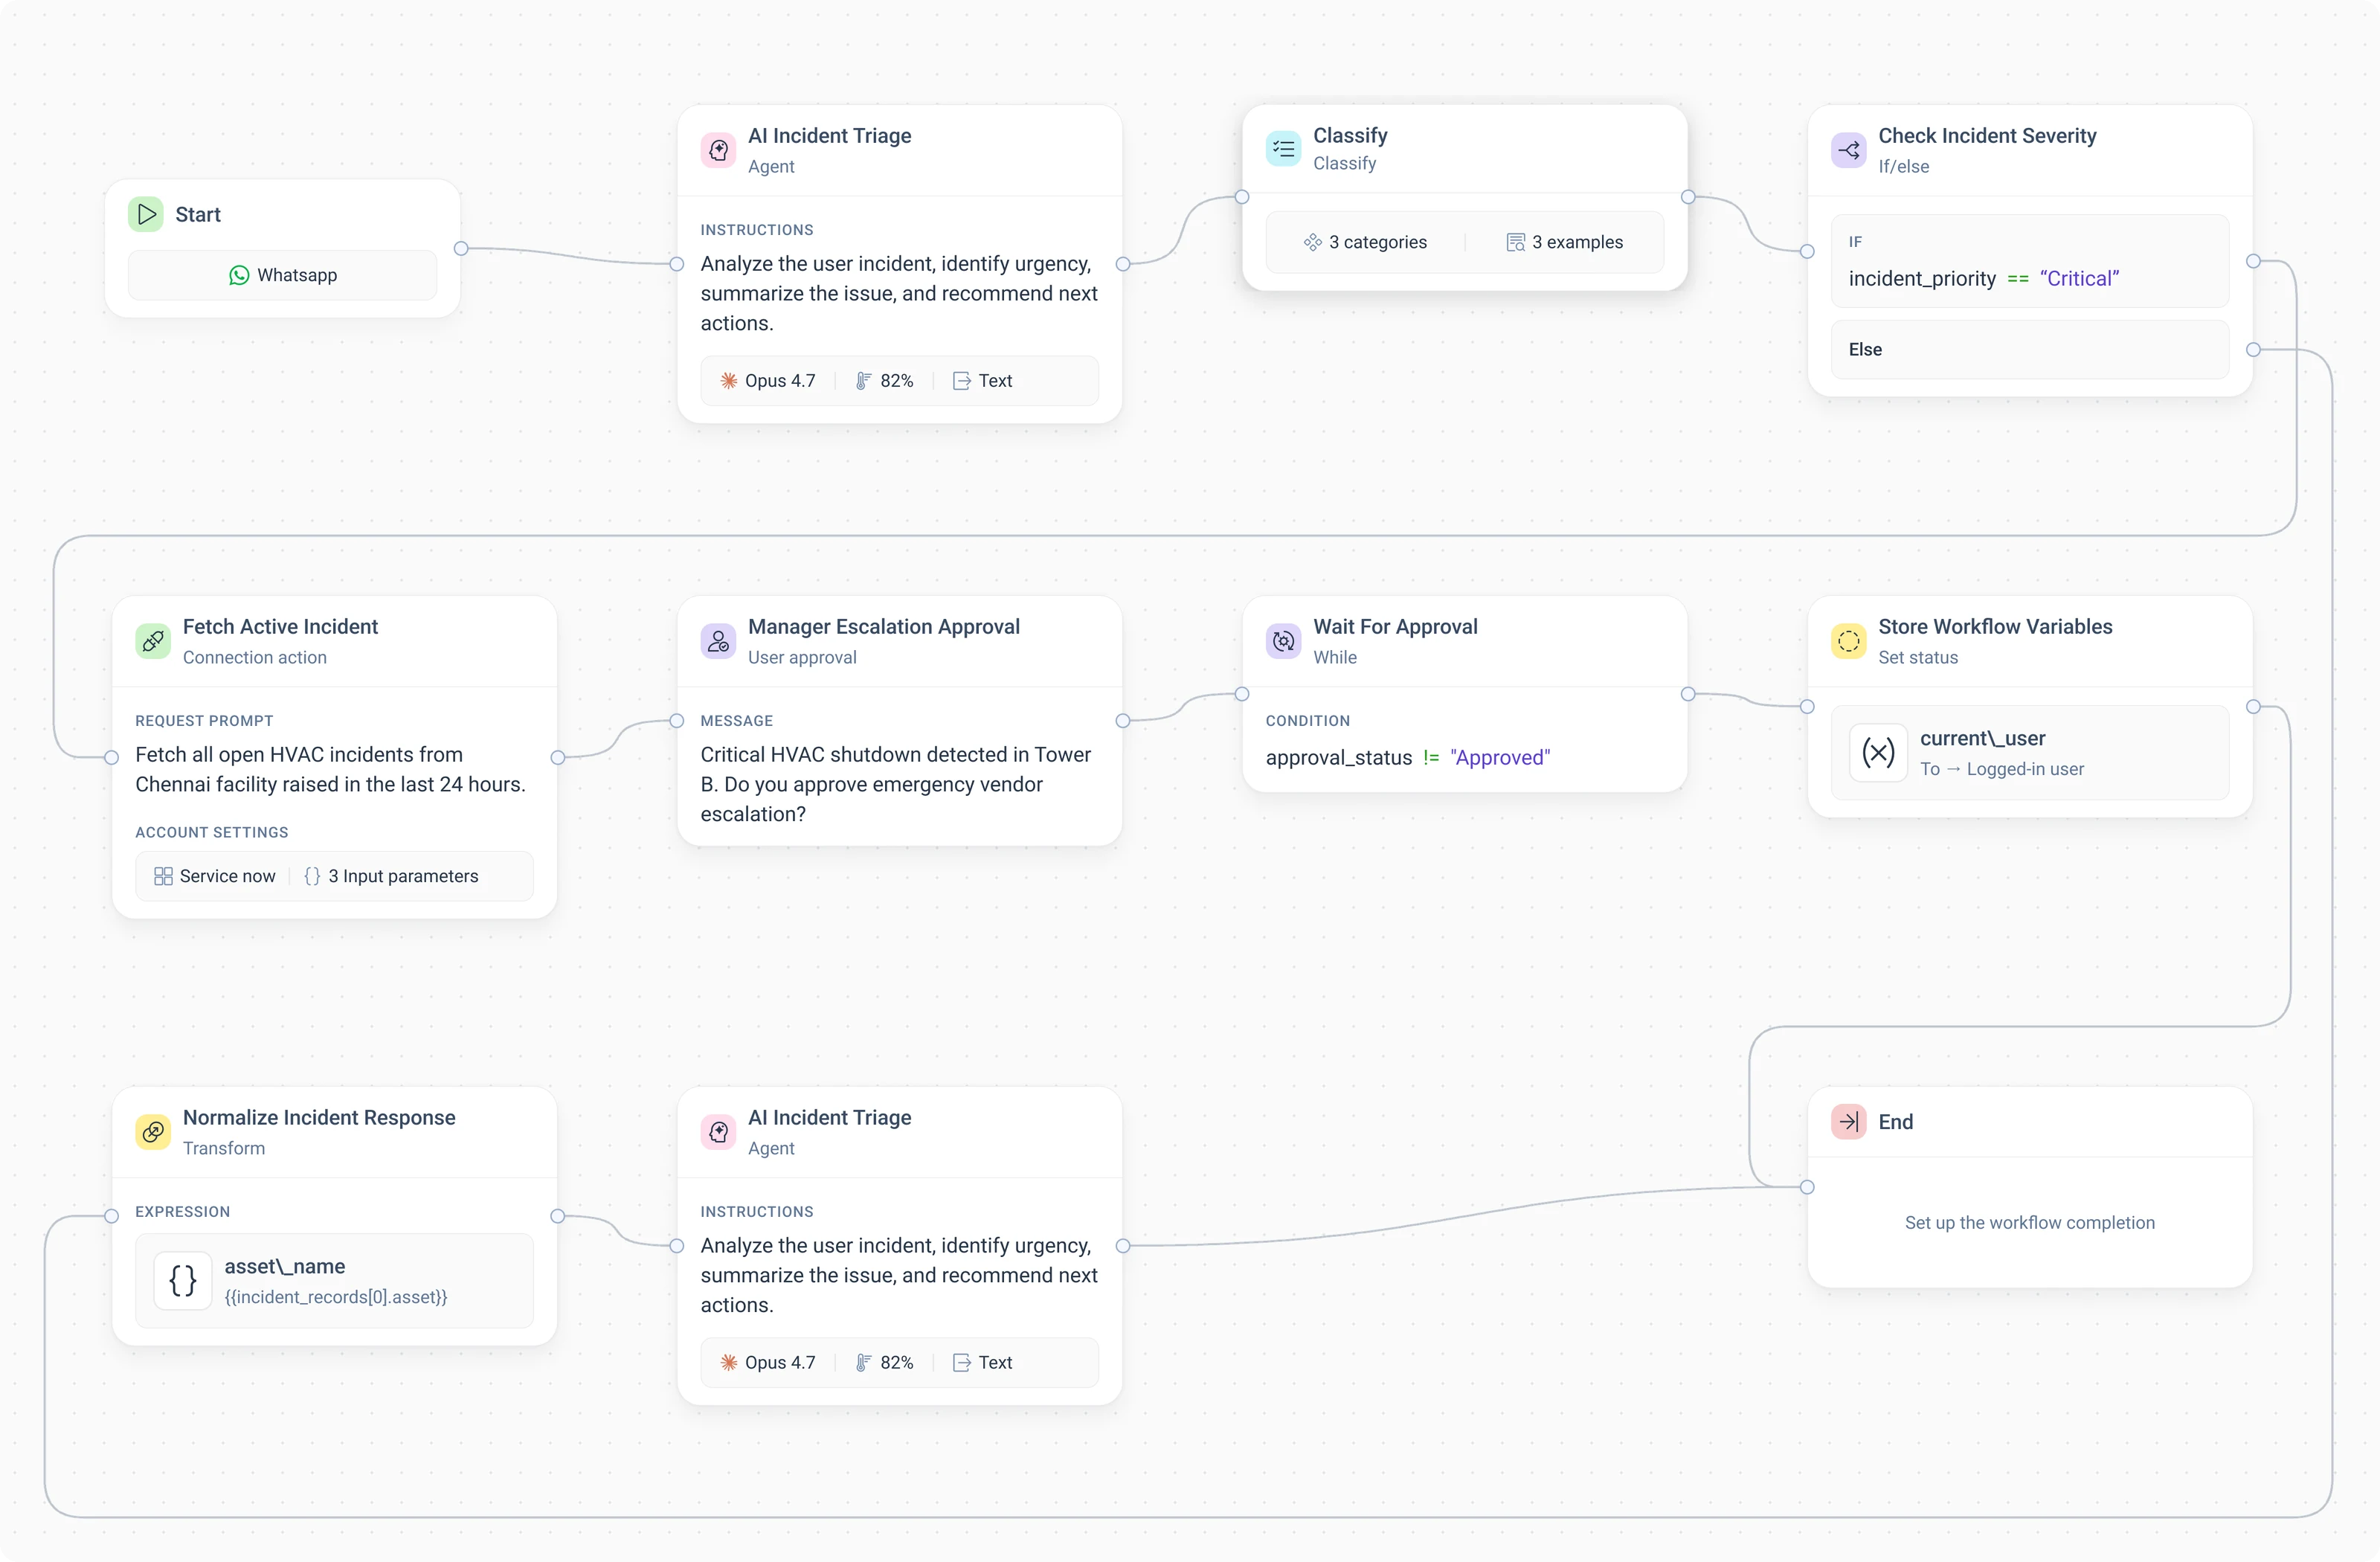Click Set up the workflow completion text
The width and height of the screenshot is (2380, 1562).
coord(2029,1223)
